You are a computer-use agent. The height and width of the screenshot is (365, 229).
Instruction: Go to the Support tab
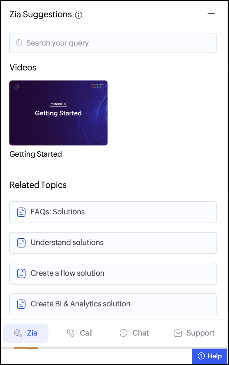point(194,333)
